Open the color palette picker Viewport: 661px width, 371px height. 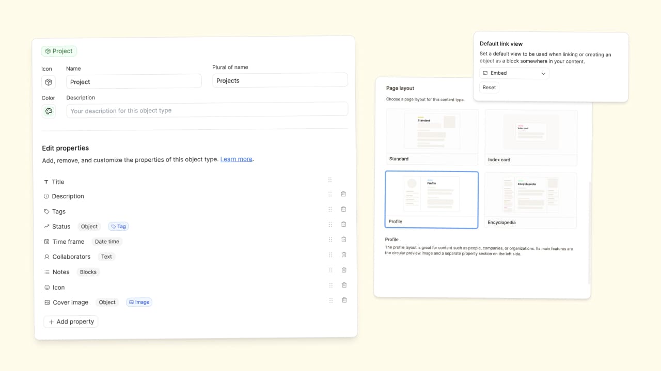click(49, 111)
